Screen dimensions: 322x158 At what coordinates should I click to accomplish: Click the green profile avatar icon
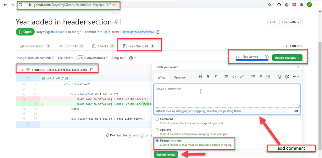(x=309, y=5)
